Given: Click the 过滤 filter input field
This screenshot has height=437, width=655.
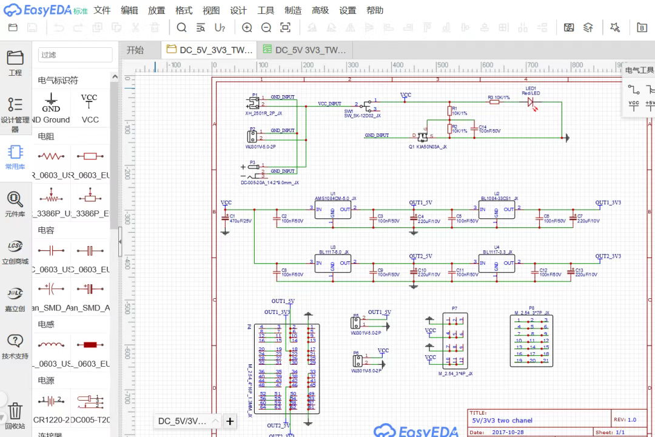Looking at the screenshot, I should (x=75, y=55).
